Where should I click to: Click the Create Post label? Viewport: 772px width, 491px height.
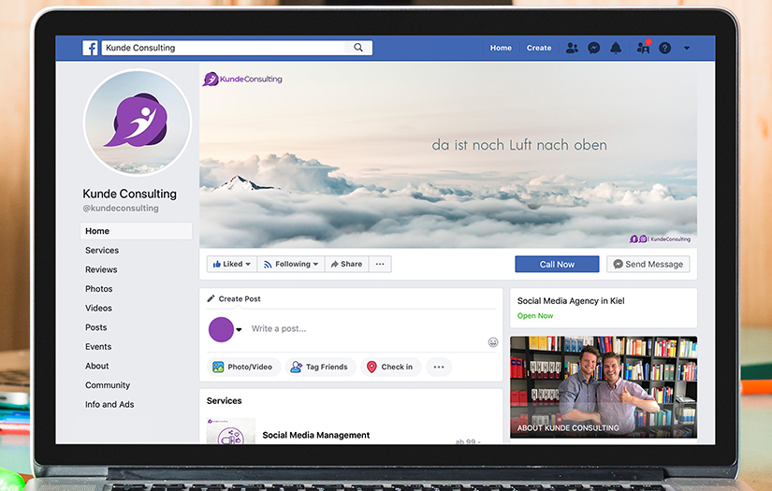240,298
